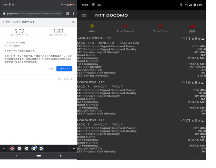Tap the NTT DOCOMO title

111,15
